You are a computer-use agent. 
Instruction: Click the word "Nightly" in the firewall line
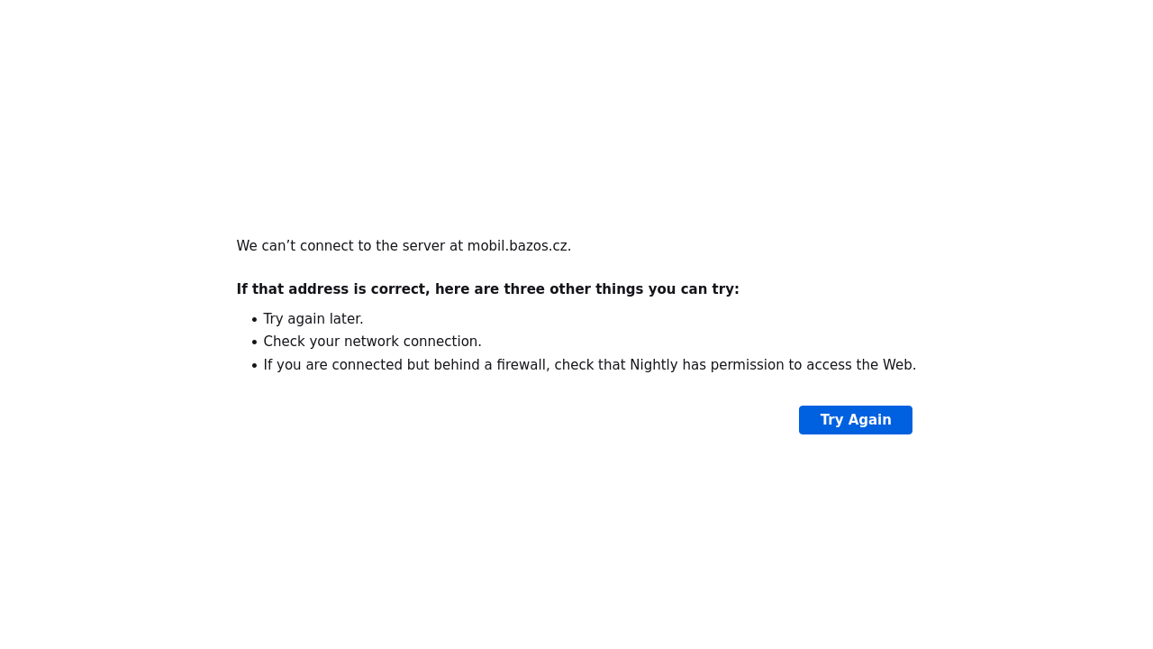tap(653, 365)
